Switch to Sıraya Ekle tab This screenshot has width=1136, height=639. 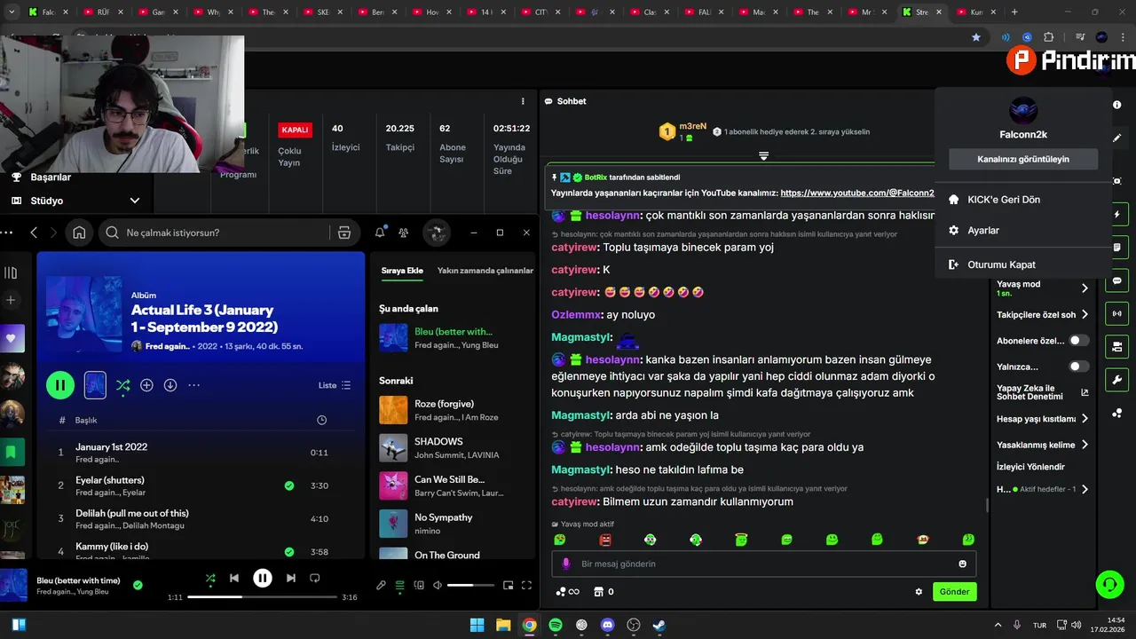402,271
